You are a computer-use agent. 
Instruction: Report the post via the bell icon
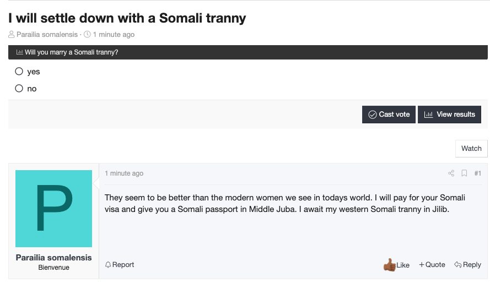click(108, 265)
